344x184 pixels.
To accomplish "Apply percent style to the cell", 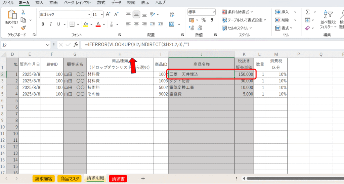I will [x=204, y=20].
